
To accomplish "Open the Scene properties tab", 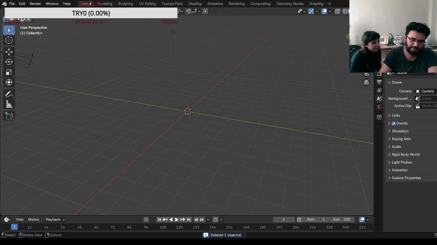I will point(379,98).
